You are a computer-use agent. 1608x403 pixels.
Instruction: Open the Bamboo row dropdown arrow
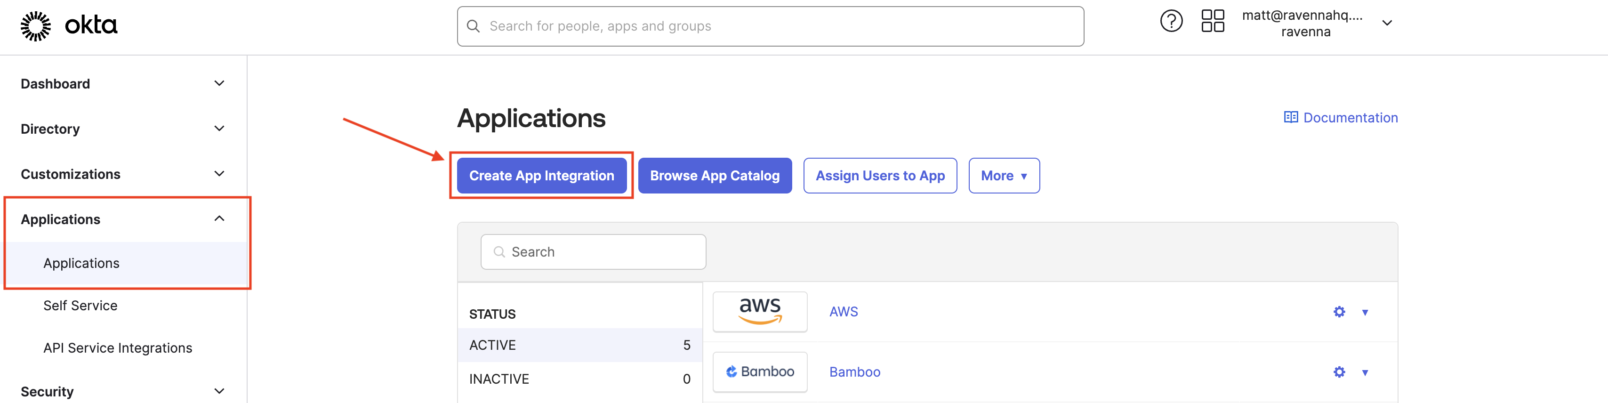1365,372
